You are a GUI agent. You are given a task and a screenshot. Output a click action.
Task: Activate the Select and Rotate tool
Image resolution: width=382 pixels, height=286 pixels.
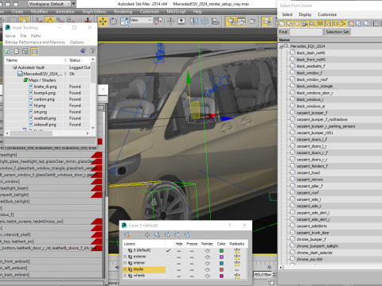[x=113, y=21]
